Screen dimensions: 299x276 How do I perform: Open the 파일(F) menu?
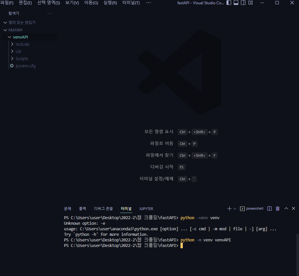tap(7, 3)
